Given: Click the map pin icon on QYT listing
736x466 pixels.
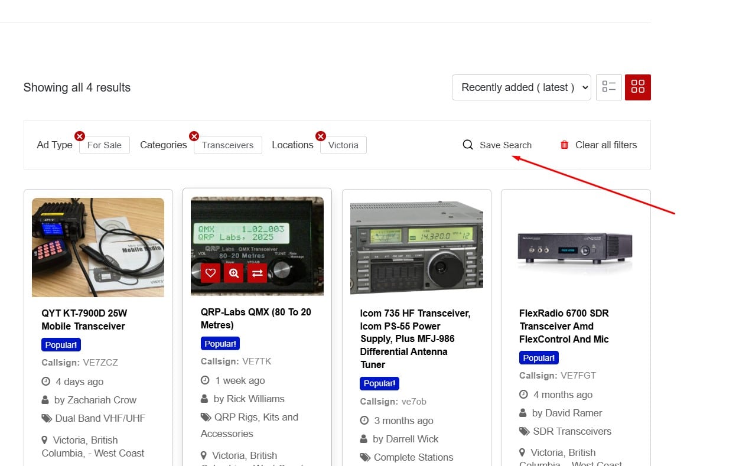Looking at the screenshot, I should pyautogui.click(x=44, y=440).
